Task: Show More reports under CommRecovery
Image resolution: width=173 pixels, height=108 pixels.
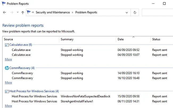Action: click(x=9, y=83)
